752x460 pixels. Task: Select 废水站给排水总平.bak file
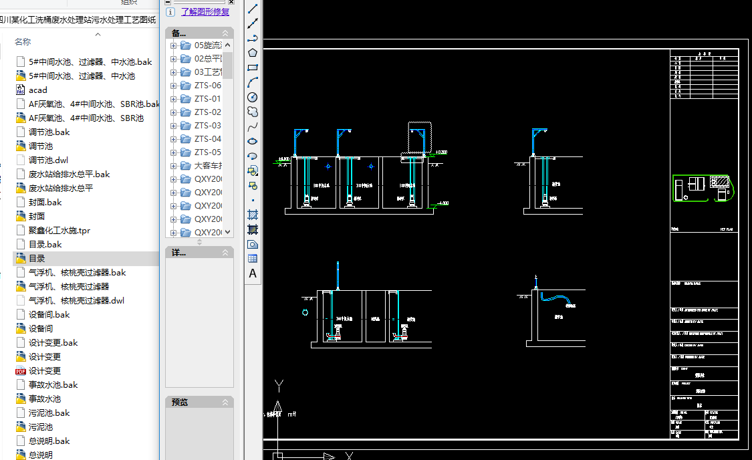coord(69,174)
